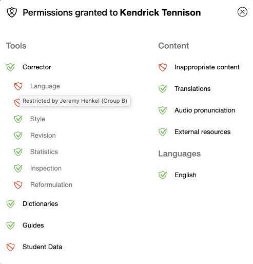
Task: Click the green shield beside English
Action: [163, 175]
